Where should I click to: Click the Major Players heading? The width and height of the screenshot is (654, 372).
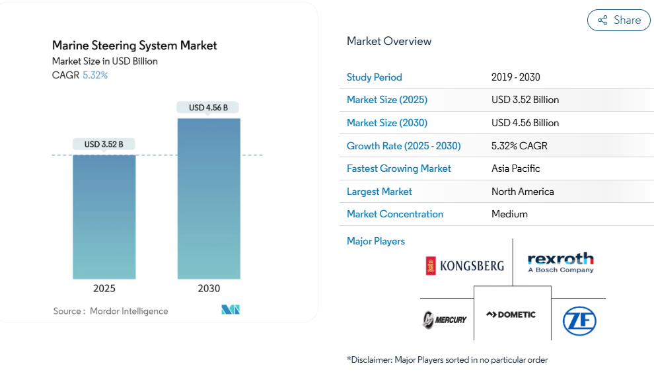point(376,241)
